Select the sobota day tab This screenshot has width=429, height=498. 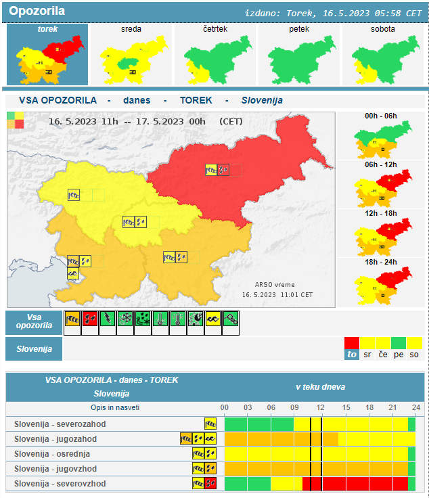click(x=382, y=54)
